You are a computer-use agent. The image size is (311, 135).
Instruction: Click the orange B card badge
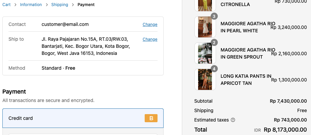[151, 118]
